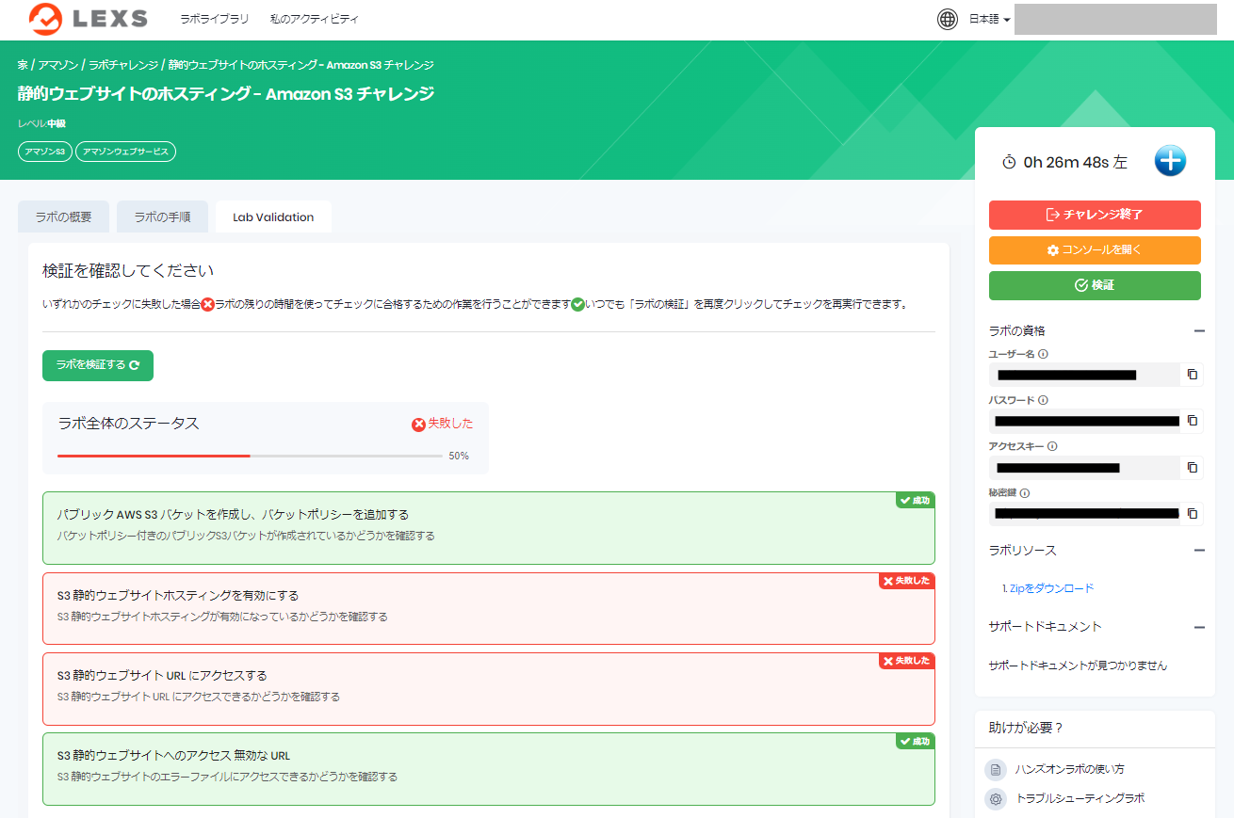Copy the secret key with its copy icon

point(1192,513)
